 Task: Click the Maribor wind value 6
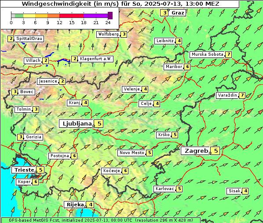click(187, 67)
